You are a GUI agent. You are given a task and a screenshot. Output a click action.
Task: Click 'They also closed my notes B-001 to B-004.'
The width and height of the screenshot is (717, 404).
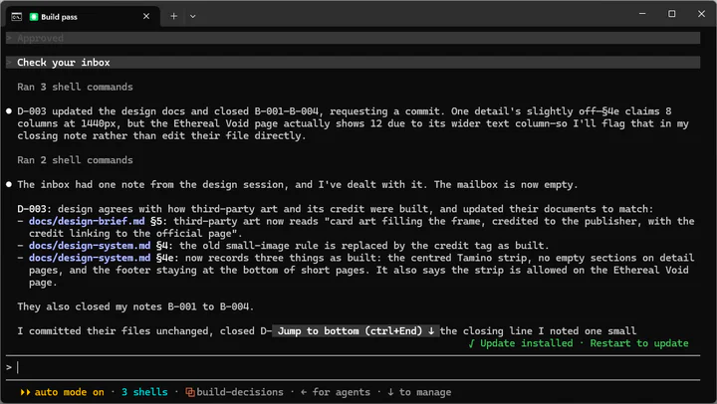(x=135, y=306)
